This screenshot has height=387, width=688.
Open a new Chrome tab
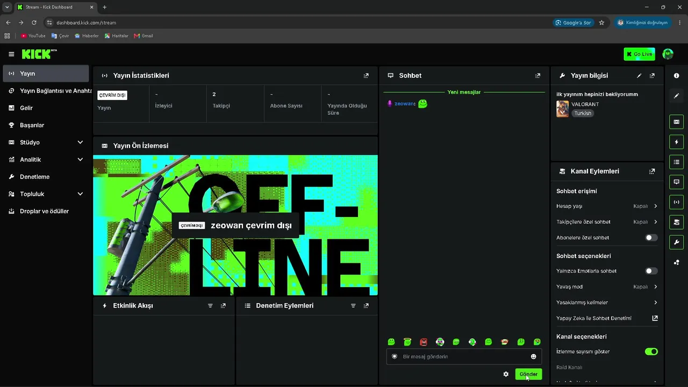click(x=104, y=7)
